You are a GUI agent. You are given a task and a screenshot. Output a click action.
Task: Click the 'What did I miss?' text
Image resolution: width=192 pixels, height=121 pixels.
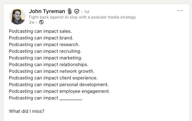coord(27,111)
